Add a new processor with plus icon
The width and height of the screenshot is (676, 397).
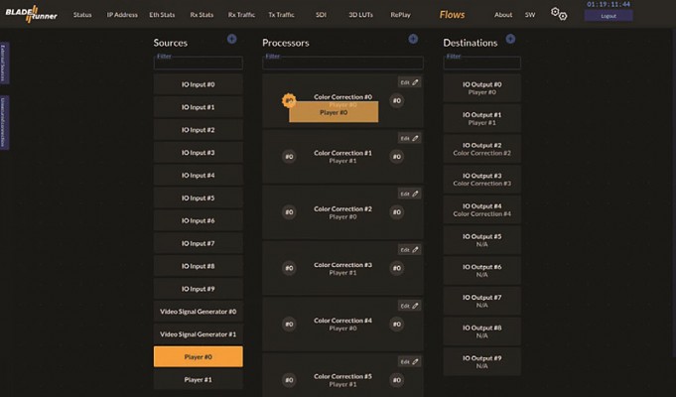413,40
